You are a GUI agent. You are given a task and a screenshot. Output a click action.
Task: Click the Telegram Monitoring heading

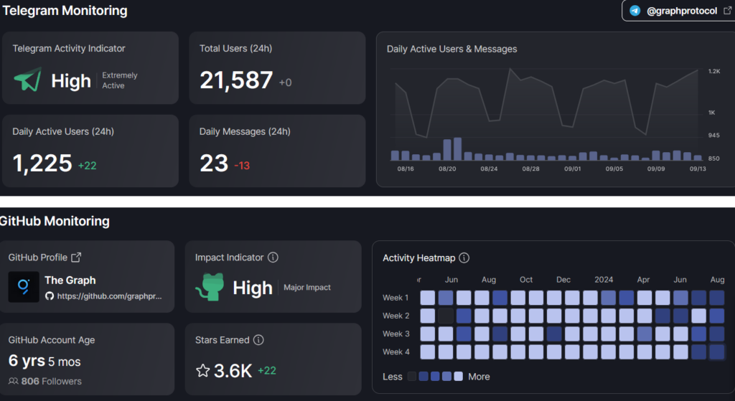[x=65, y=10]
